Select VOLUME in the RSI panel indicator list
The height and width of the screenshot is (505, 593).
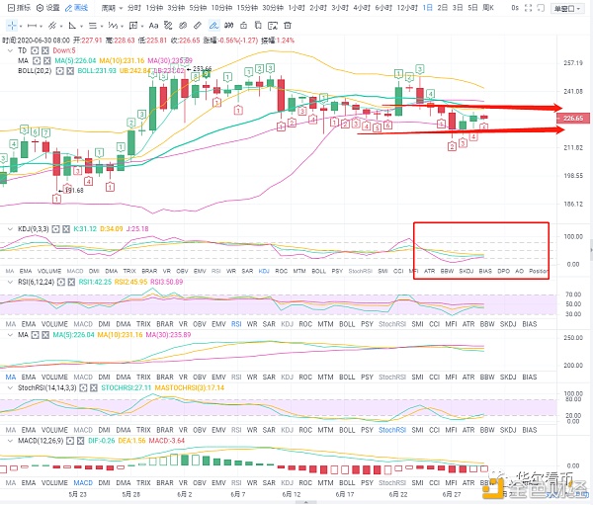[54, 324]
